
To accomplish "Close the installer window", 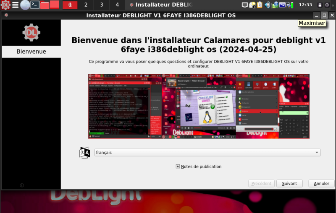I will [332, 16].
